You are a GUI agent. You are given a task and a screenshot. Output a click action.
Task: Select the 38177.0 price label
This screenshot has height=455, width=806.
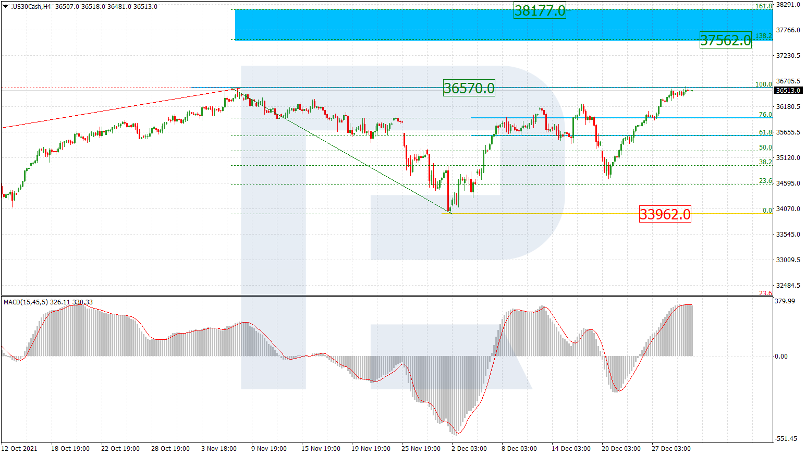pyautogui.click(x=540, y=10)
